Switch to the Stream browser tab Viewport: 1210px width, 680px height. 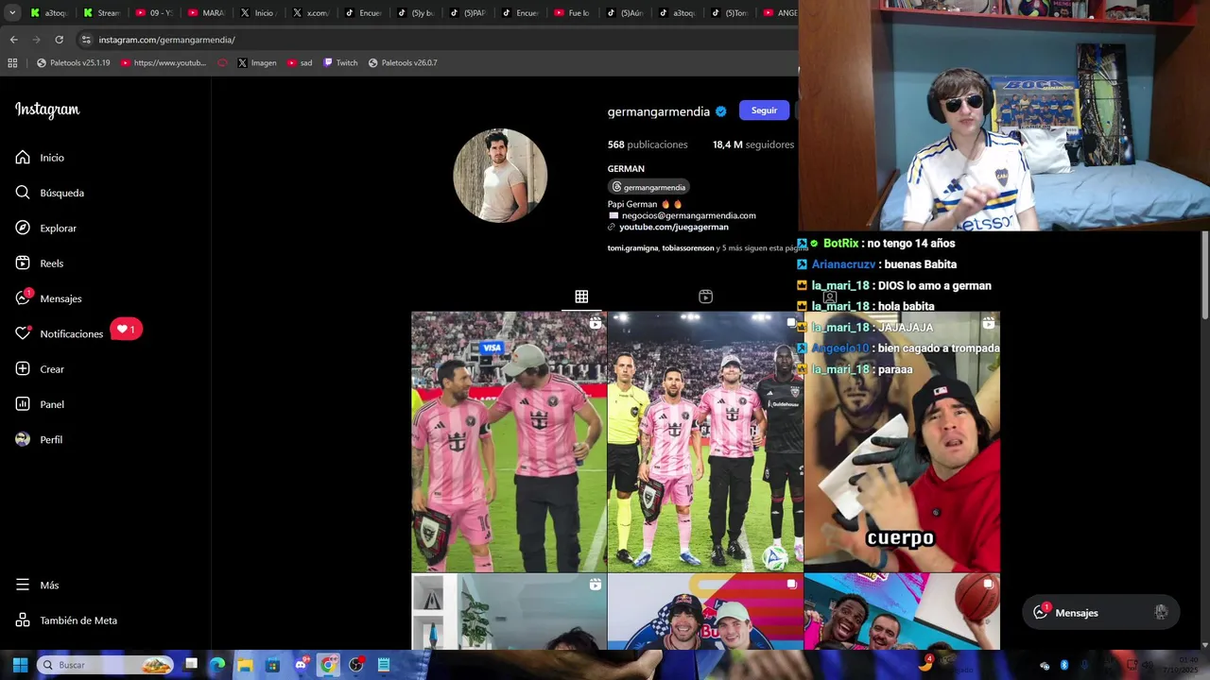pyautogui.click(x=101, y=13)
